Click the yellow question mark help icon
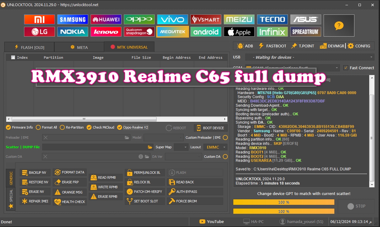Screen dimensions: 380x227 pos(339,26)
